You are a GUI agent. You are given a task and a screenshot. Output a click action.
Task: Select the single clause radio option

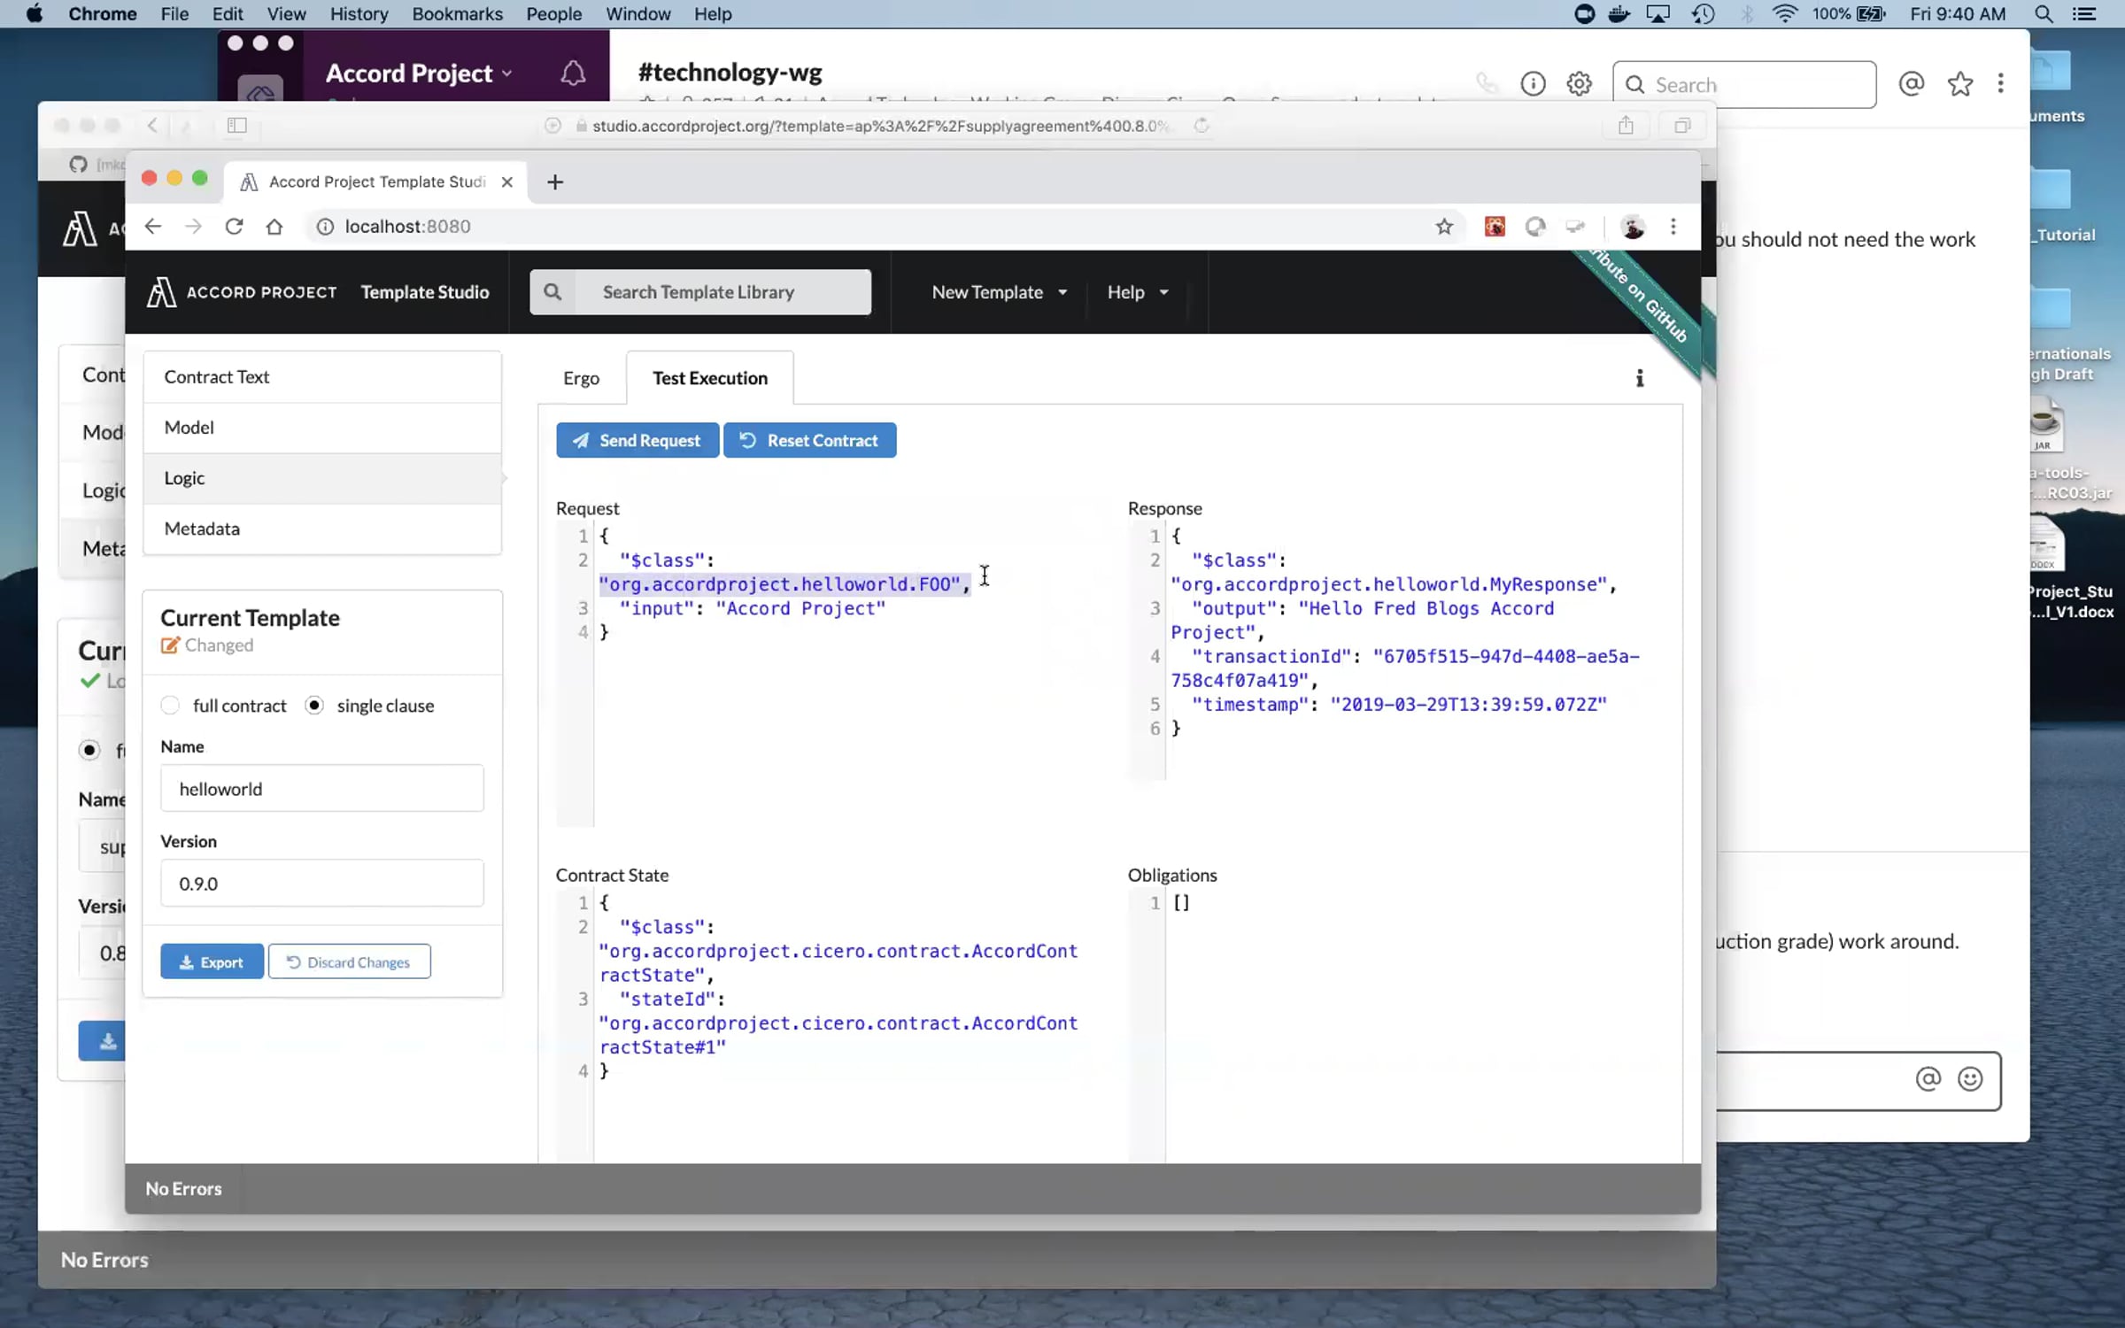314,706
